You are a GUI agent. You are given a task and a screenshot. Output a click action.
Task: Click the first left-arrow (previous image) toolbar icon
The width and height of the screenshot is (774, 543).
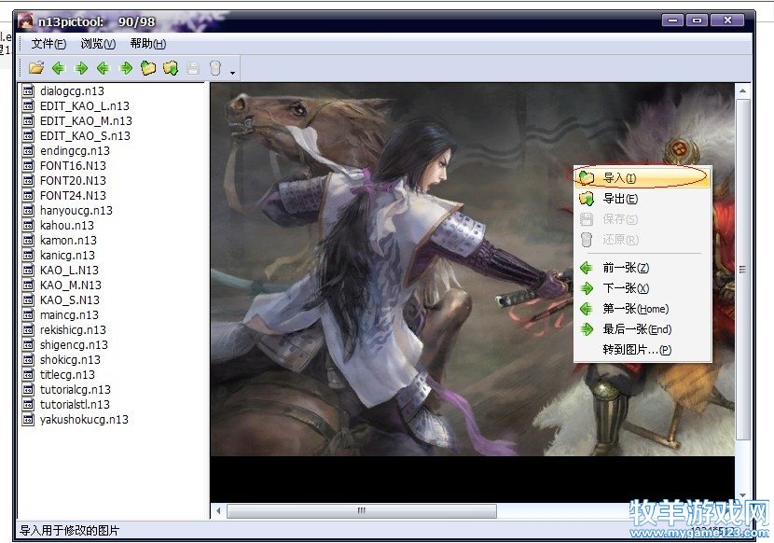coord(58,68)
